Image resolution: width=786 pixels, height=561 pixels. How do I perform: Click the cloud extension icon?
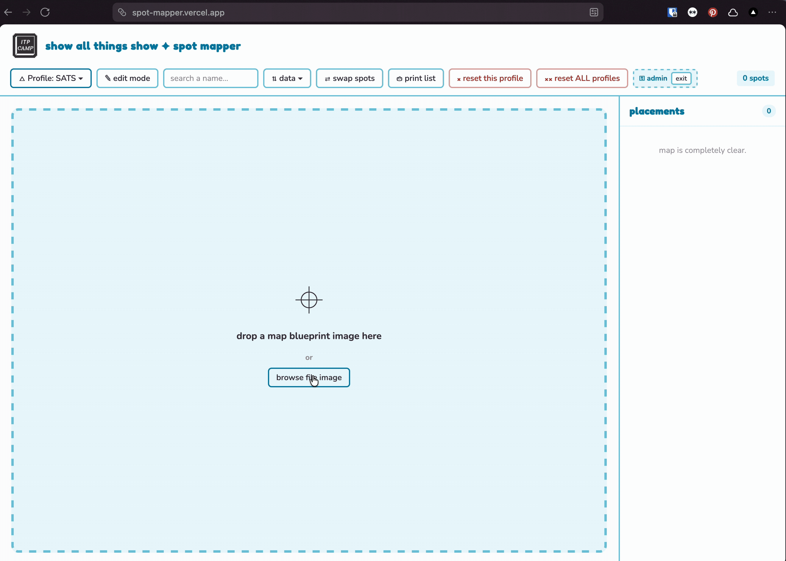733,12
